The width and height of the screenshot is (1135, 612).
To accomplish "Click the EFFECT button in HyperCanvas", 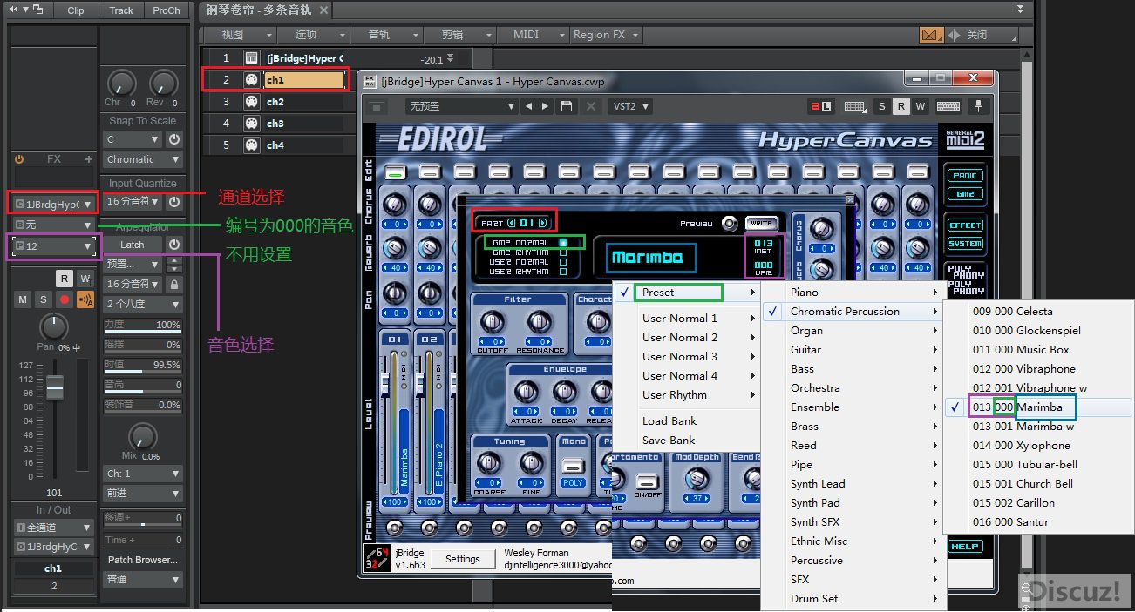I will pyautogui.click(x=965, y=225).
